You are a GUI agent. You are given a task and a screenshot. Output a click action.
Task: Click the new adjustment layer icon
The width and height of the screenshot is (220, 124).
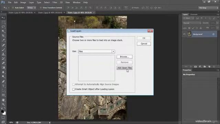point(200,66)
